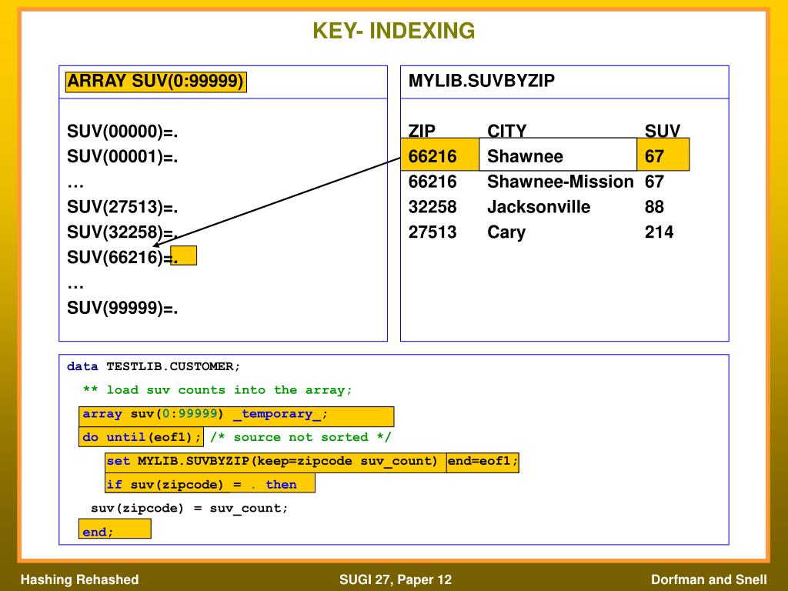
Task: Click the source not sorted comment
Action: (300, 437)
